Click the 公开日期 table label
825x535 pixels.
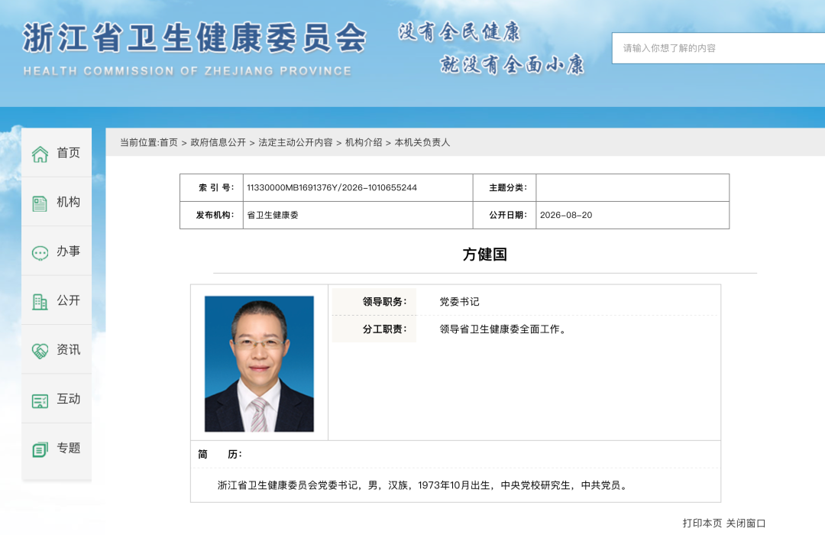tap(508, 215)
